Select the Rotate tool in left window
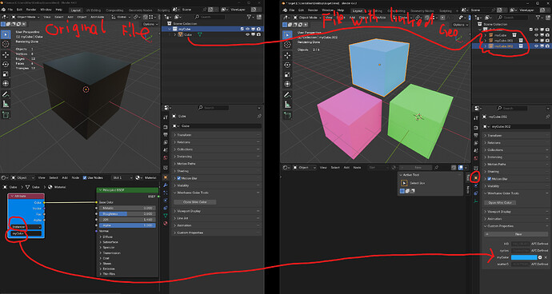This screenshot has height=294, width=552. (x=6, y=65)
